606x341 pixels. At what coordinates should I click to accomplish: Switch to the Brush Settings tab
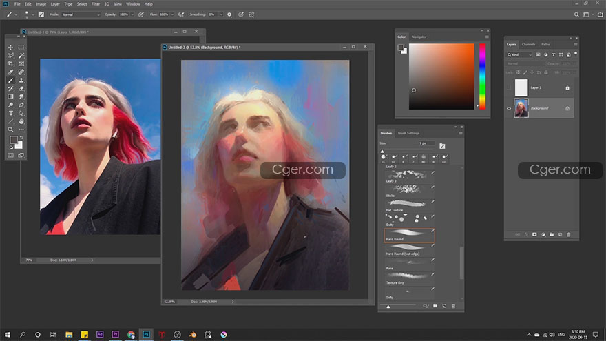coord(408,133)
